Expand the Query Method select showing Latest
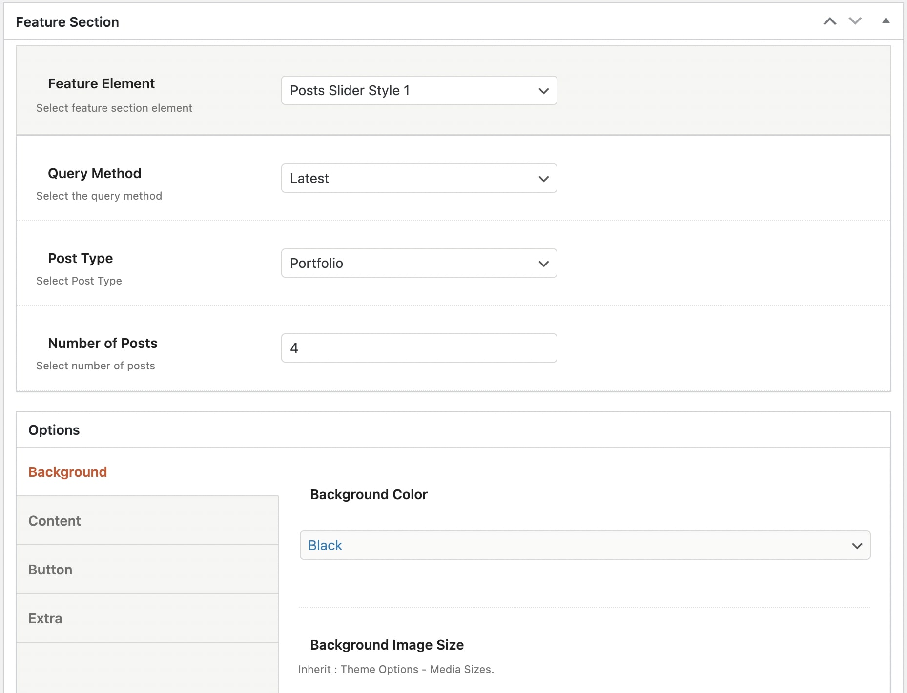 click(419, 178)
